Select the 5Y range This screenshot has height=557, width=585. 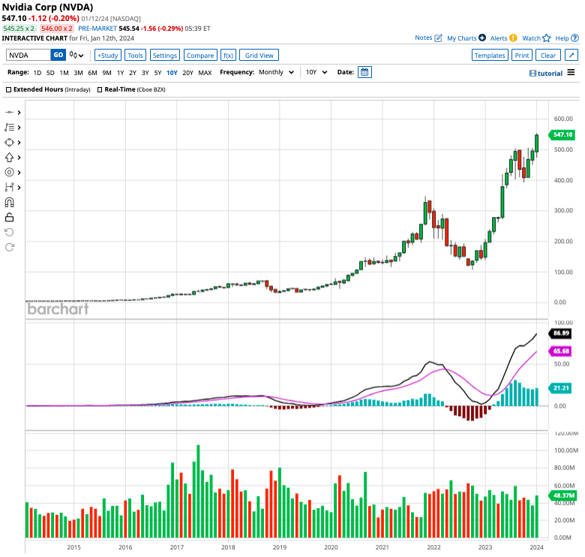tap(157, 73)
